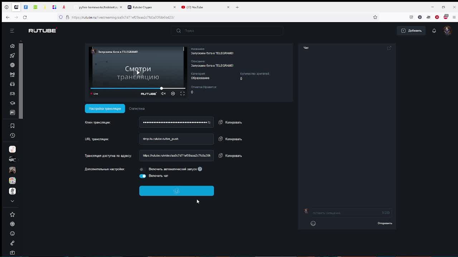458x257 pixels.
Task: Open the user profile avatar menu
Action: tap(447, 31)
